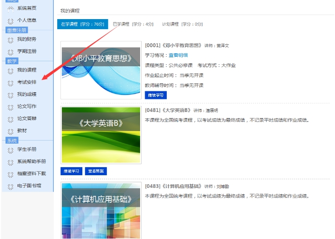Click the 我的课程 page heading
Viewport: 335px width, 239px height.
coord(70,11)
